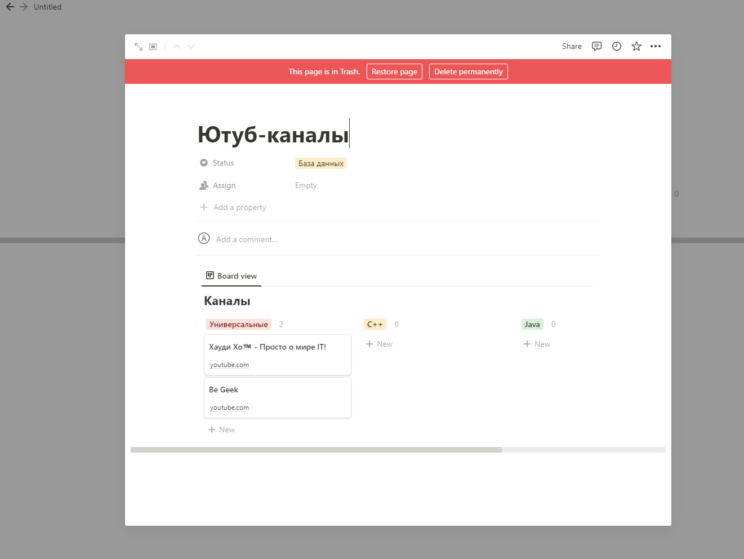The height and width of the screenshot is (559, 744).
Task: Add new card under Универсальные column
Action: (221, 430)
